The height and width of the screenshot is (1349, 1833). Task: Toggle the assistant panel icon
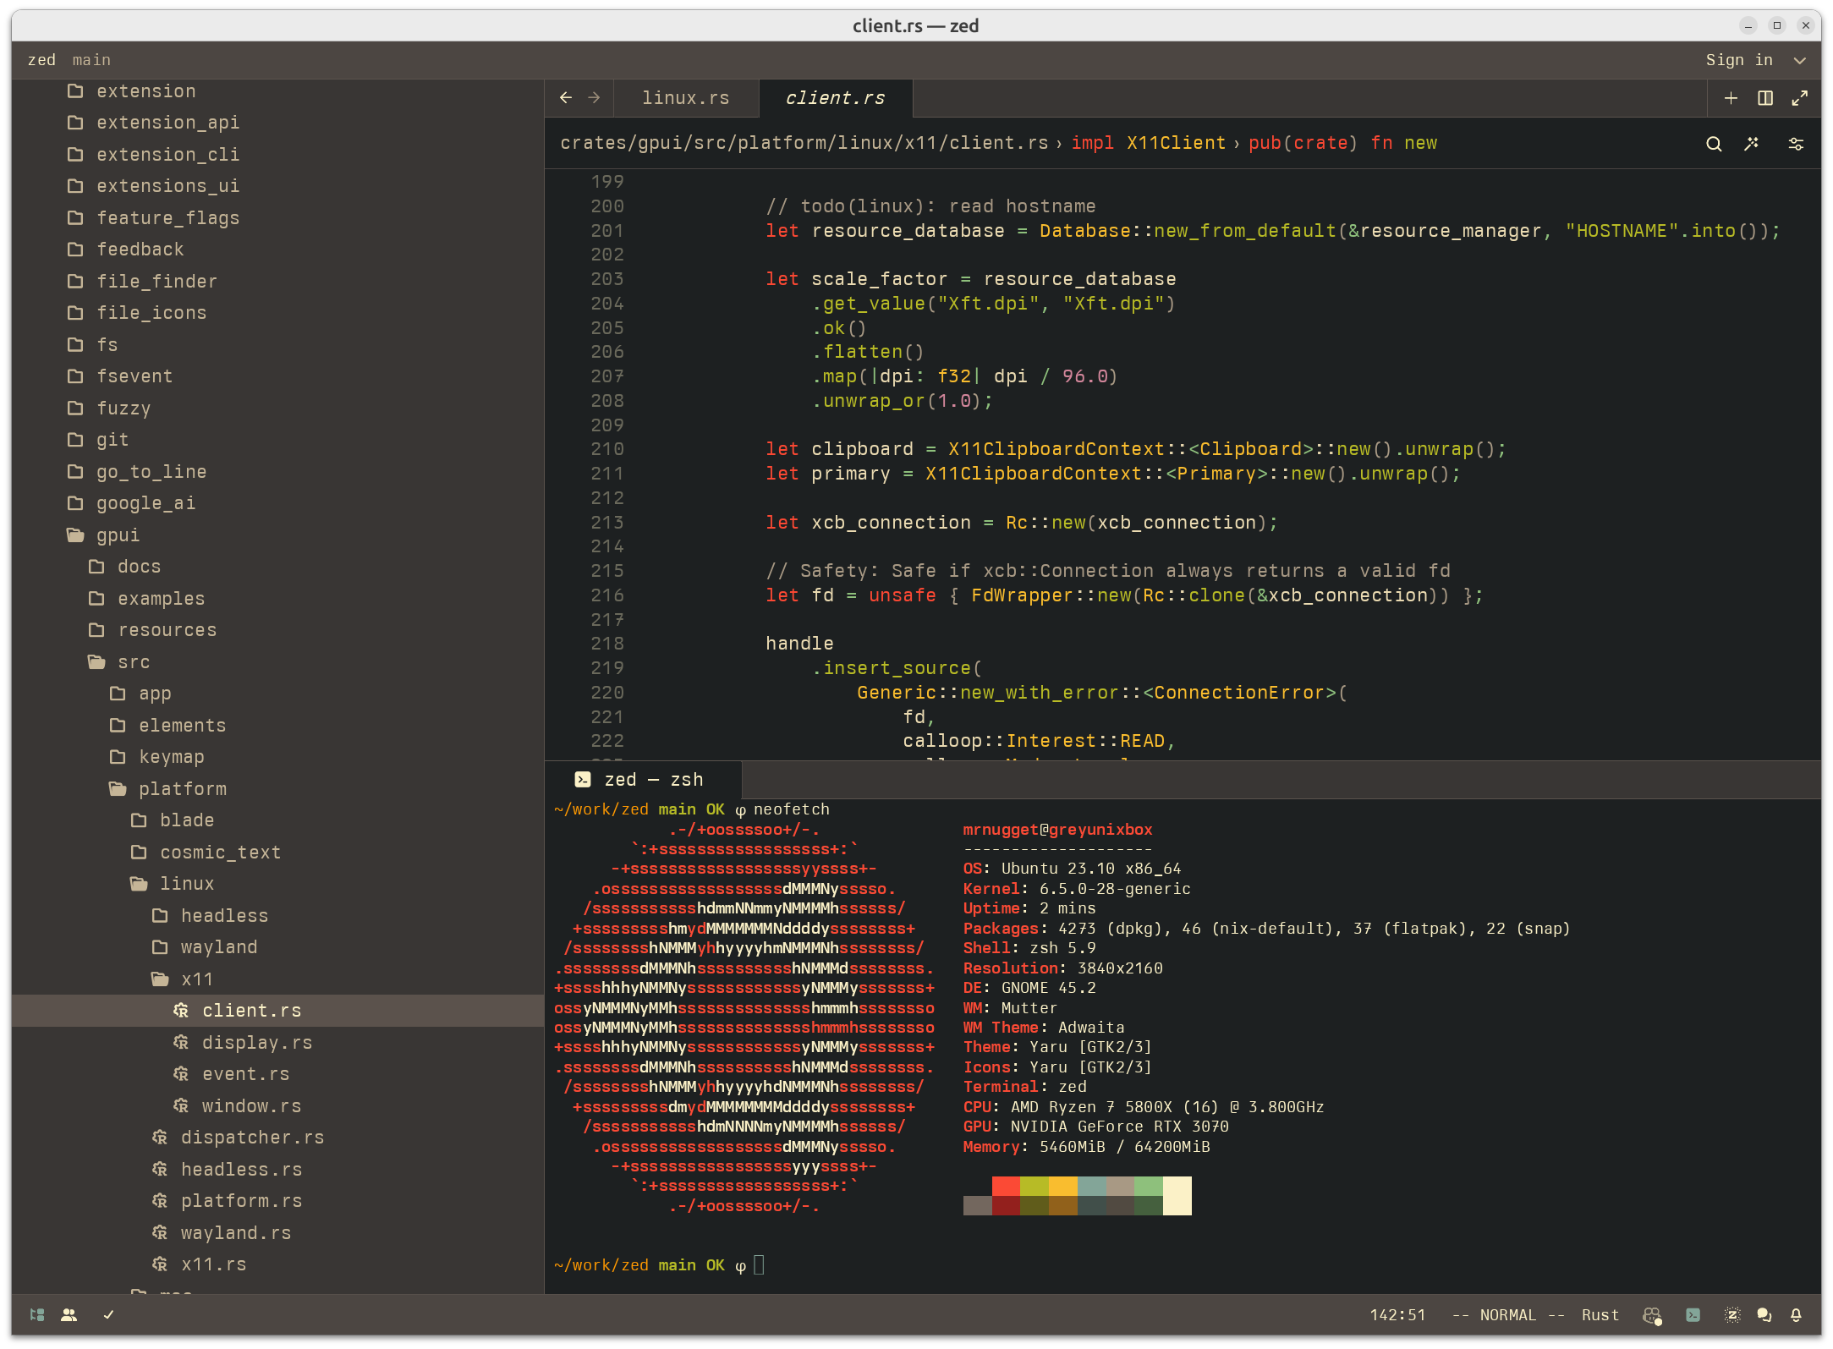[x=1731, y=1315]
